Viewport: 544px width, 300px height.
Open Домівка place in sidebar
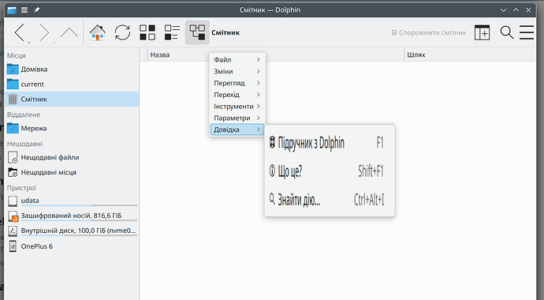click(73, 69)
